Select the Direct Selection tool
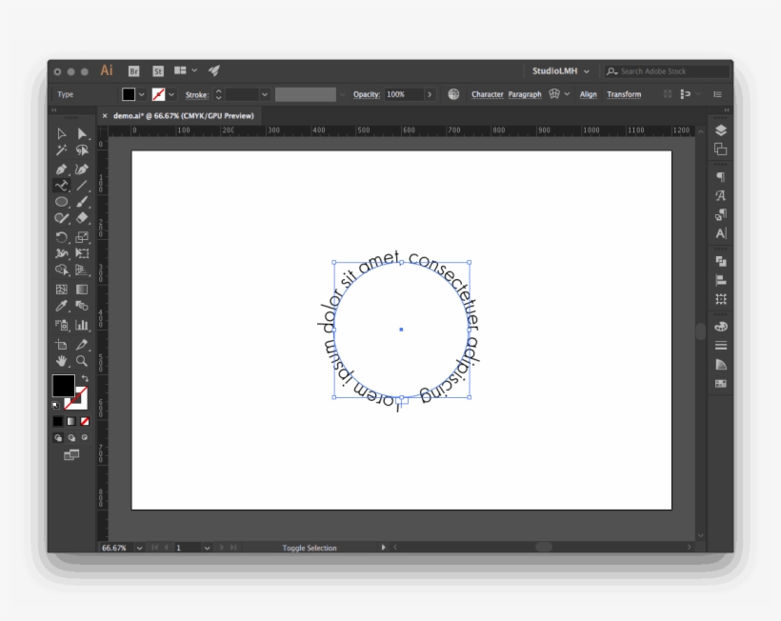 [x=82, y=133]
